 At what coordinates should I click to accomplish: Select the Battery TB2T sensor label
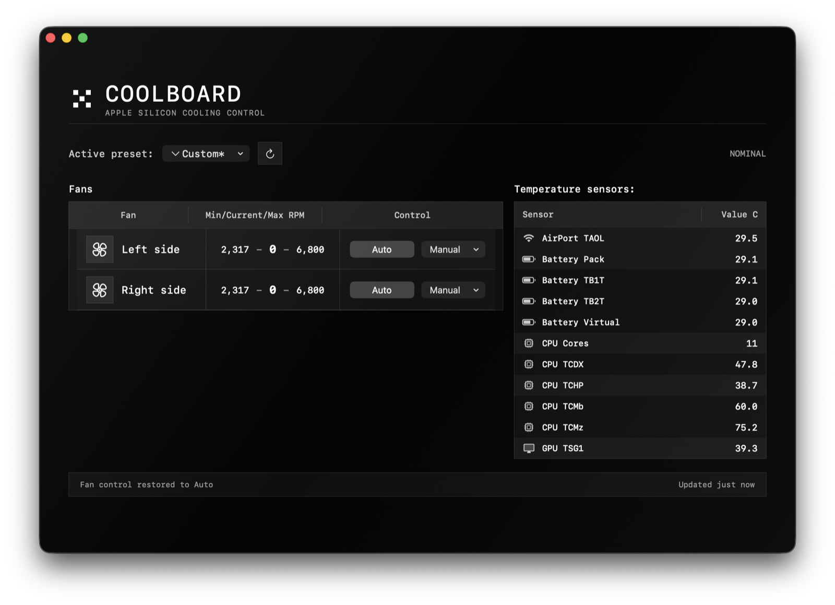[x=573, y=301]
